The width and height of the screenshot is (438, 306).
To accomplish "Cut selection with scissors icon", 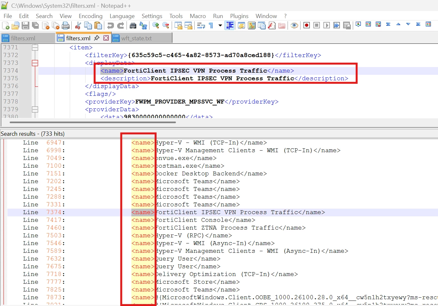I will coord(78,25).
